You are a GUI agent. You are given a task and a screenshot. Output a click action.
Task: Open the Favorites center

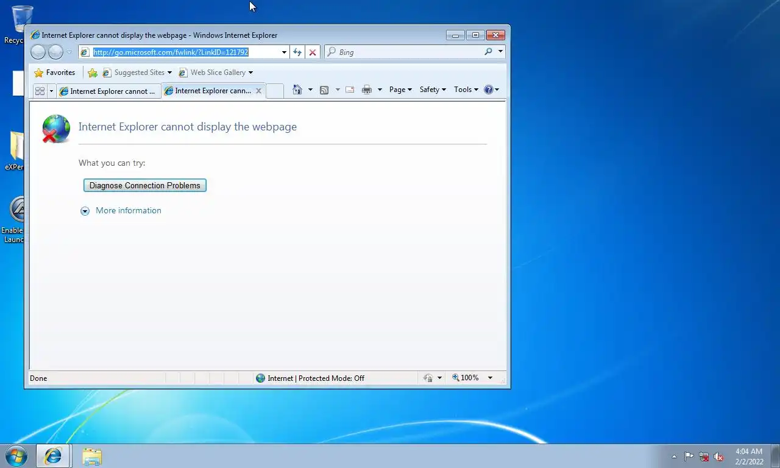pos(55,73)
